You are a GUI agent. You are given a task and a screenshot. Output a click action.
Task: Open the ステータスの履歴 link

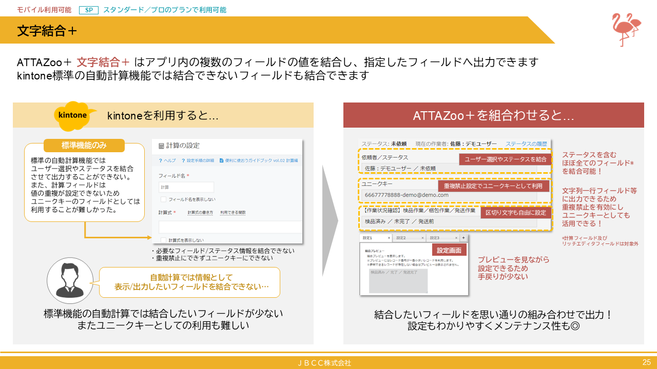point(526,143)
